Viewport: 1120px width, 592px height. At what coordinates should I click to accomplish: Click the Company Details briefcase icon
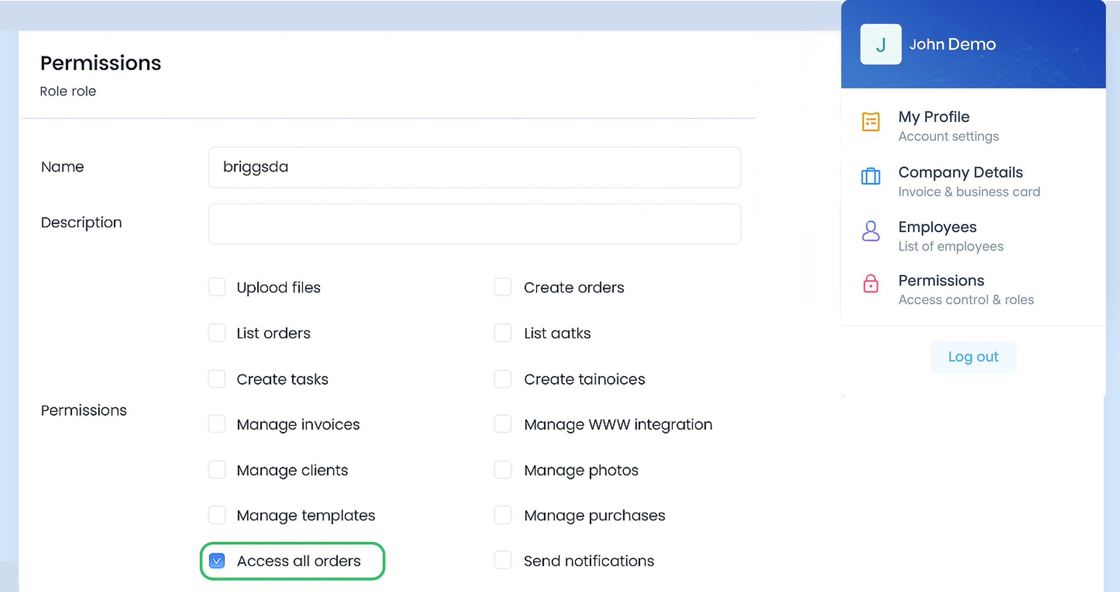[870, 176]
